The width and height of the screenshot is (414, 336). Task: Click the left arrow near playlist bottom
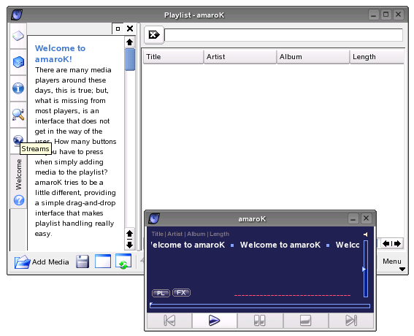pos(386,243)
